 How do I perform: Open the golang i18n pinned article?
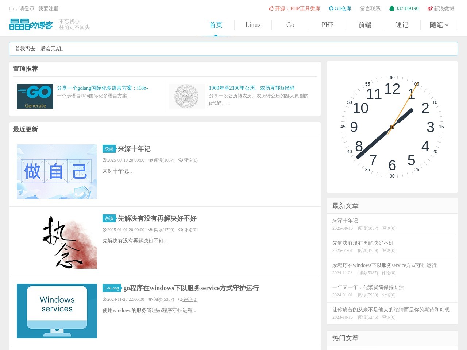pyautogui.click(x=102, y=88)
